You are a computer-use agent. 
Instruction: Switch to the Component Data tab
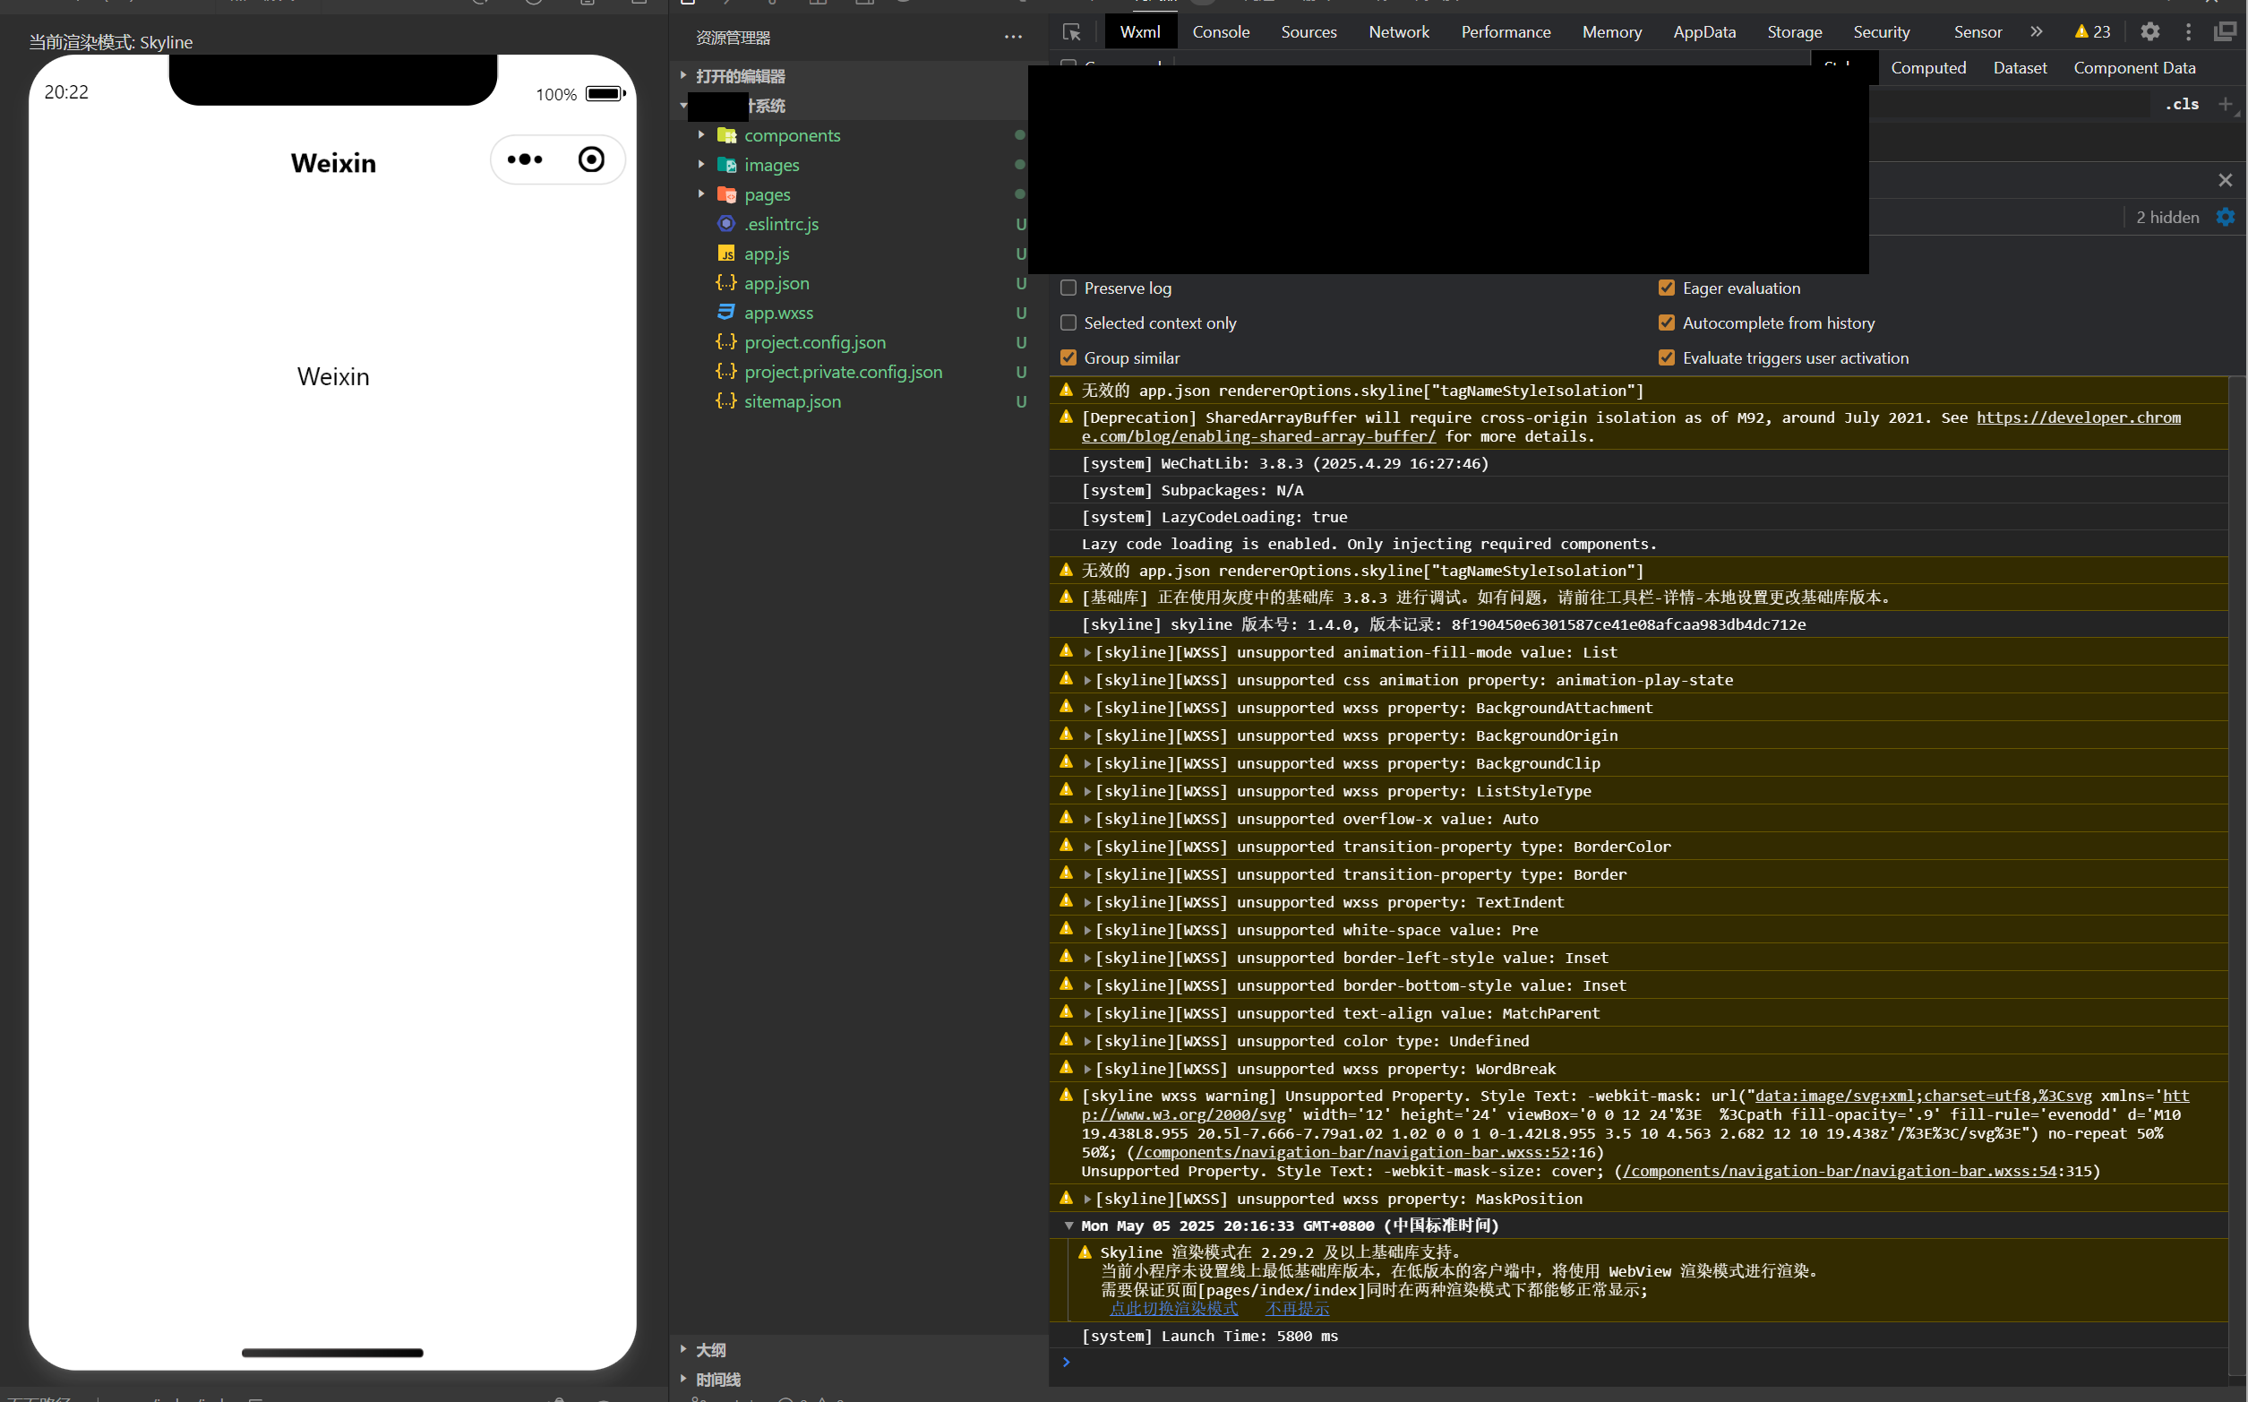pyautogui.click(x=2134, y=68)
